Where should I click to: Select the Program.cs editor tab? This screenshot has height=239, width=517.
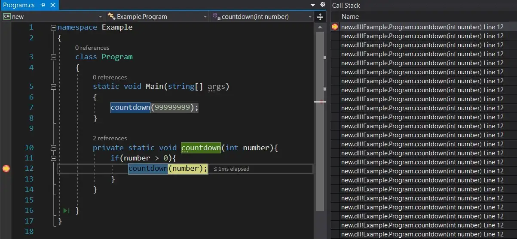(30, 5)
